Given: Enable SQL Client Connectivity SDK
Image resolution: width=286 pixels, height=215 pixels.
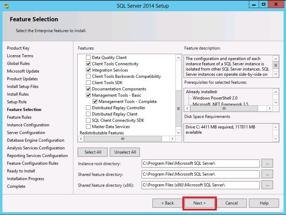Looking at the screenshot, I should [88, 120].
